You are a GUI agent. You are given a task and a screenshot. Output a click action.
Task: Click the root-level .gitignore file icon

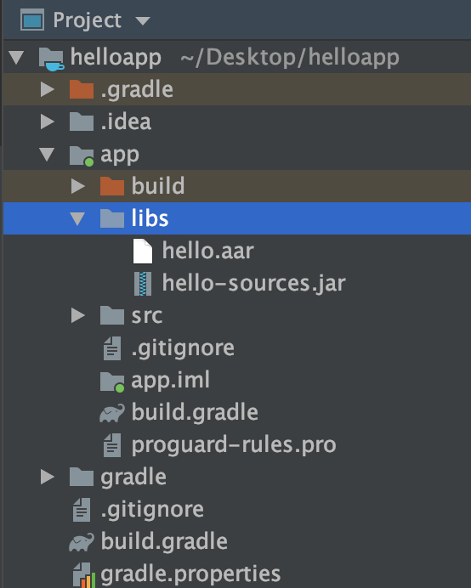82,510
